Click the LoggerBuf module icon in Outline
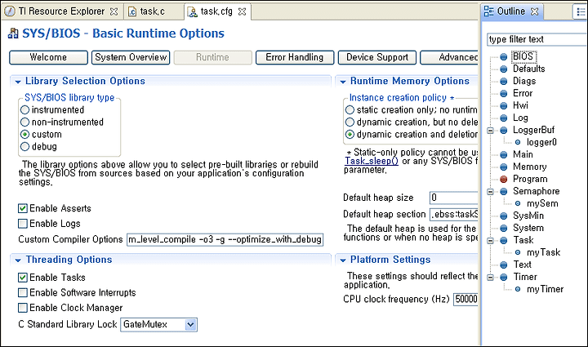Screen dimensions: 588x347 [504, 131]
